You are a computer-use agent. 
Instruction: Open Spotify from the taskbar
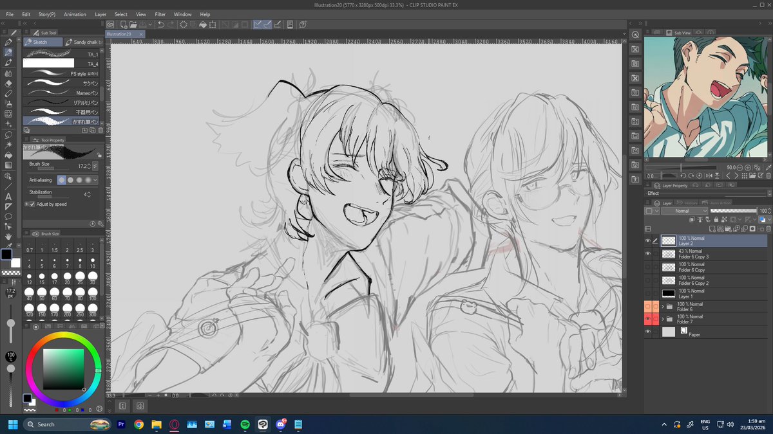[245, 424]
